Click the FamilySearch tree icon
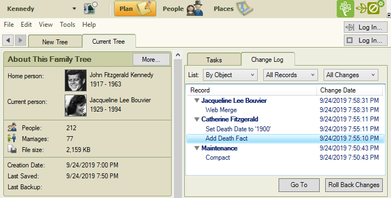Screen dimensions: 391x198 pyautogui.click(x=345, y=9)
